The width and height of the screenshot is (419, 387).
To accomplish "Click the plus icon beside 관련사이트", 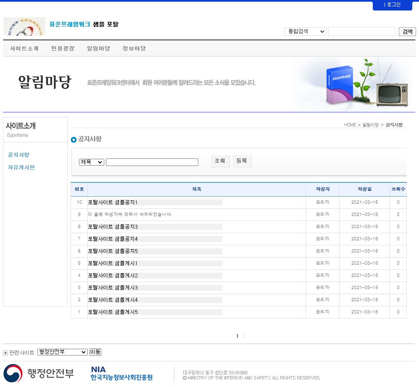I will click(5, 353).
